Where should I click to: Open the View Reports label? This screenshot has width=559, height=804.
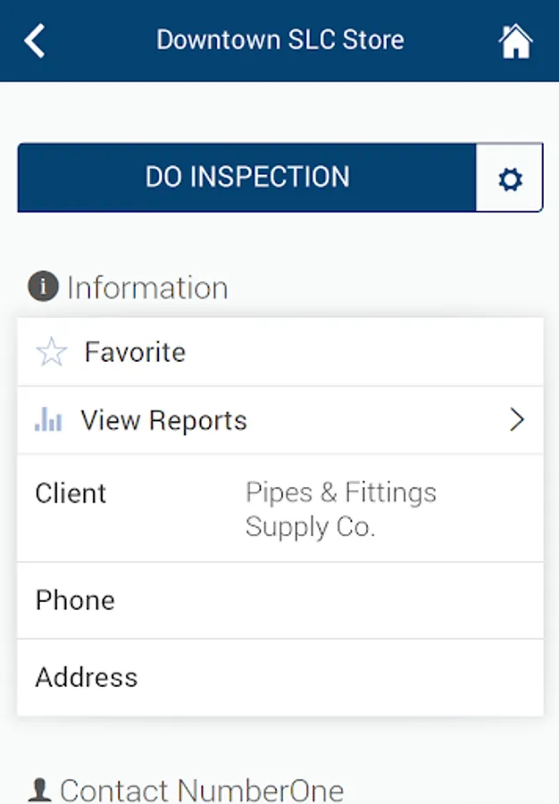click(163, 421)
